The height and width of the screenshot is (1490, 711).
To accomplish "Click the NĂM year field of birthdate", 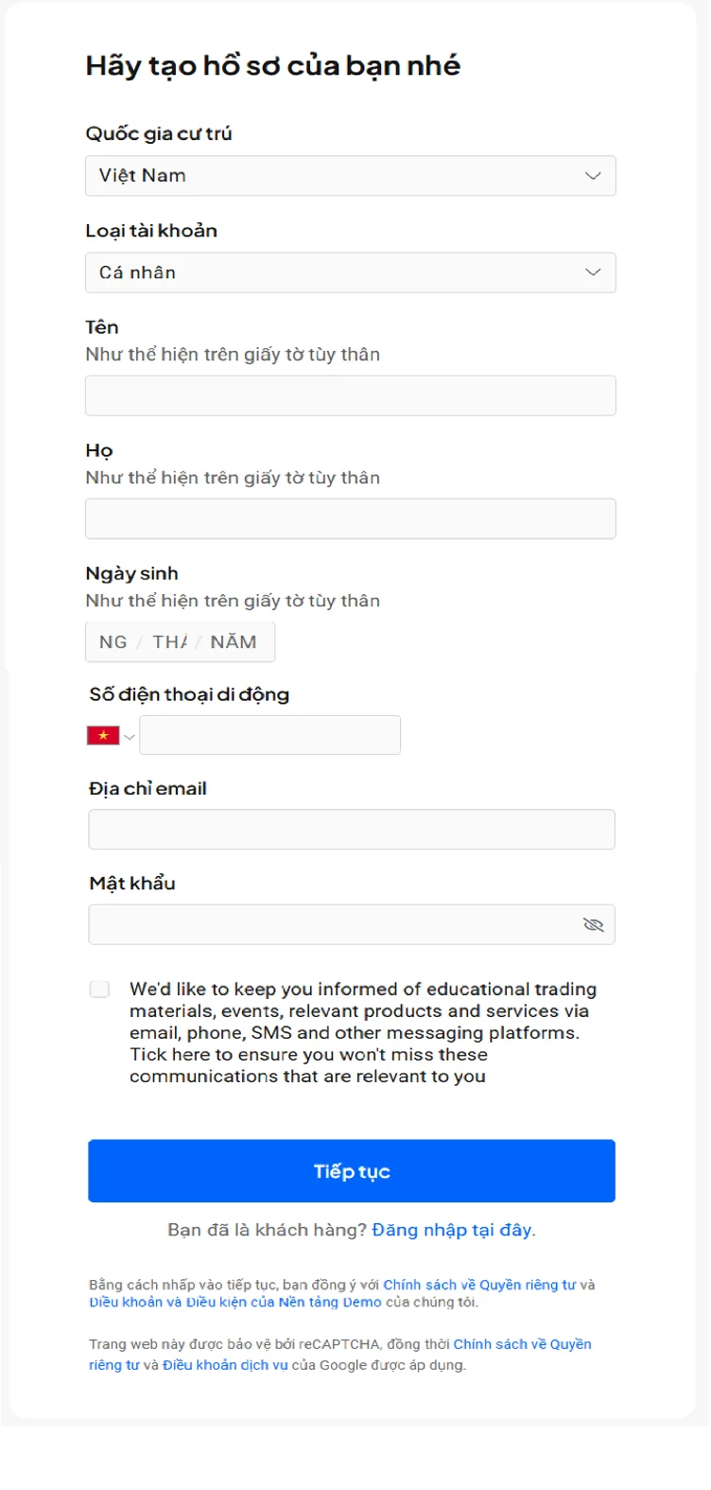I will pyautogui.click(x=234, y=641).
